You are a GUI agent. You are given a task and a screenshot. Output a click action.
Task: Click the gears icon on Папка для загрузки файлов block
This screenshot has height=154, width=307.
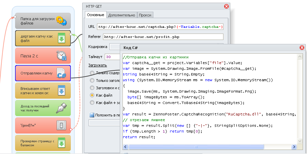coord(61,21)
